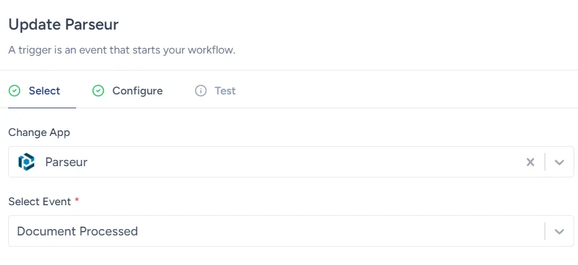The width and height of the screenshot is (578, 265).
Task: Switch to the Select tab
Action: point(44,91)
